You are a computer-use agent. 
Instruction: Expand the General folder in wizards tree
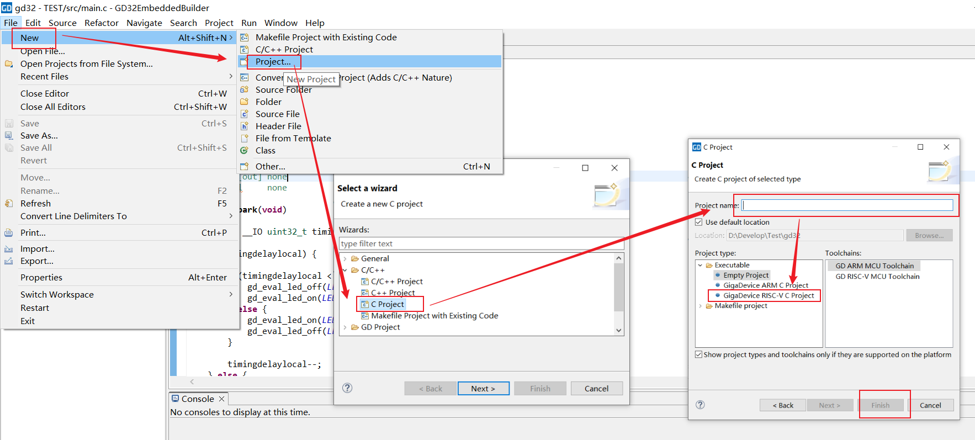click(x=345, y=258)
